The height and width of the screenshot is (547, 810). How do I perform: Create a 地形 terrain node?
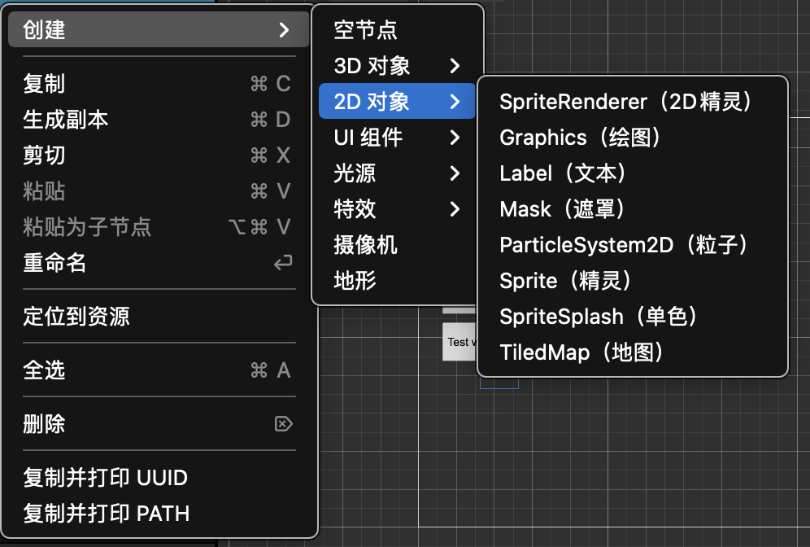point(397,281)
